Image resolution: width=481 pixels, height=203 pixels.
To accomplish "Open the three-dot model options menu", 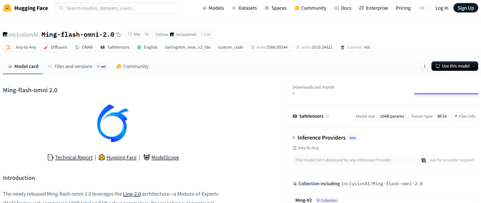I will [x=425, y=66].
